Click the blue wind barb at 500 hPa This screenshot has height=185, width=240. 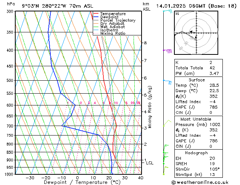click(167, 82)
